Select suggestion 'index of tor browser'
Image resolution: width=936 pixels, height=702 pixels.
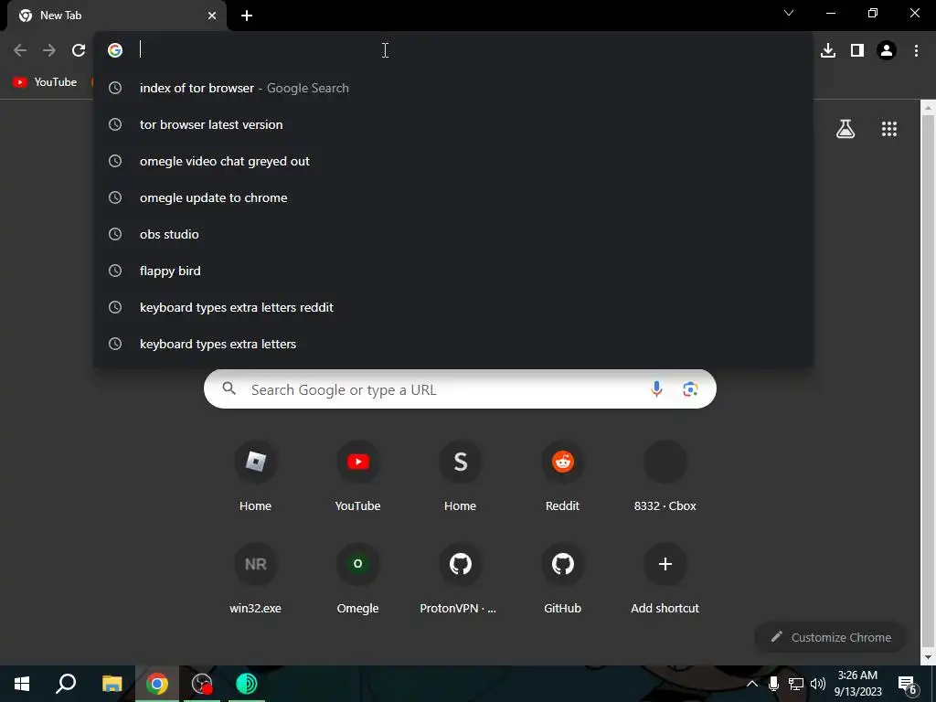[x=453, y=88]
